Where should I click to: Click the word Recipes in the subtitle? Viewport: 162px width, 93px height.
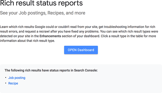coord(56,13)
